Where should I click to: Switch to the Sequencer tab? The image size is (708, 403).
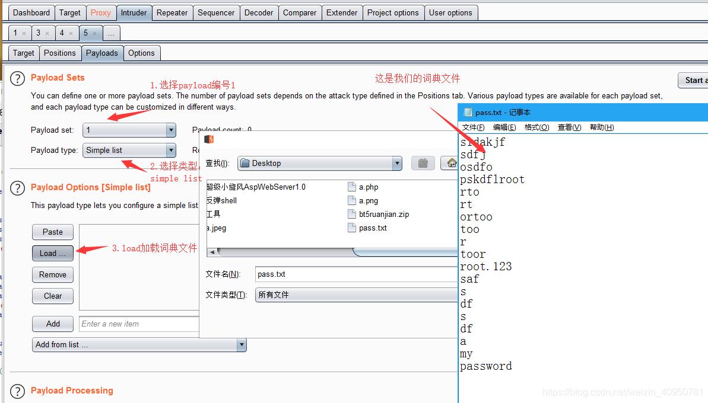coord(216,12)
